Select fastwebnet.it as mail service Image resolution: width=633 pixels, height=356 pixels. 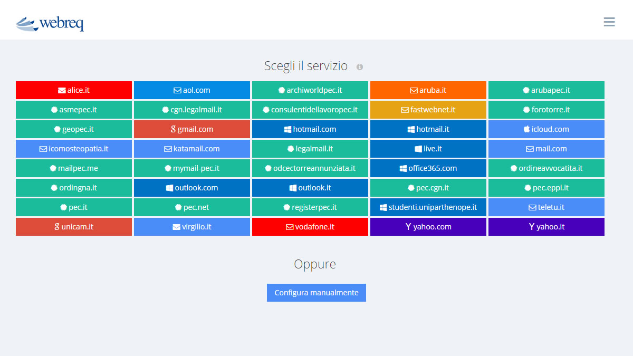point(428,110)
